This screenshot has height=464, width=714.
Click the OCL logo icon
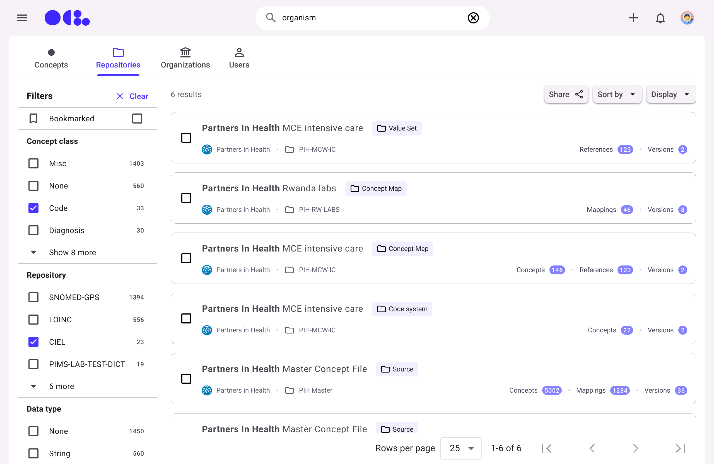(67, 18)
